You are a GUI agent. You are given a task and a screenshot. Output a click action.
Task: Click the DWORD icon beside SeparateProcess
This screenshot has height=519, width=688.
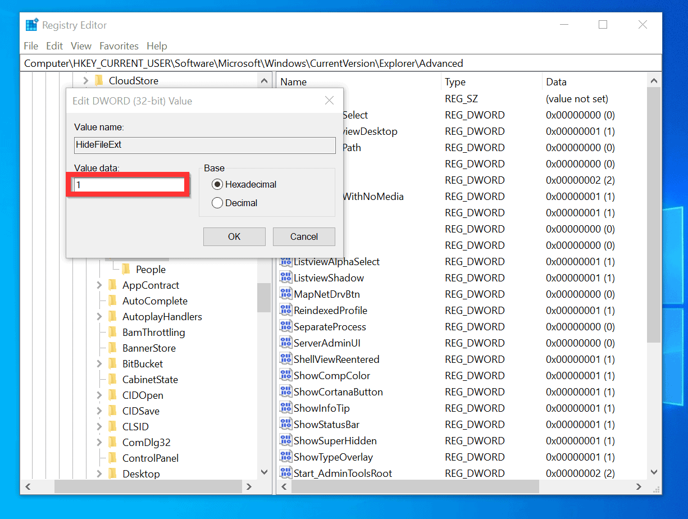tap(285, 326)
